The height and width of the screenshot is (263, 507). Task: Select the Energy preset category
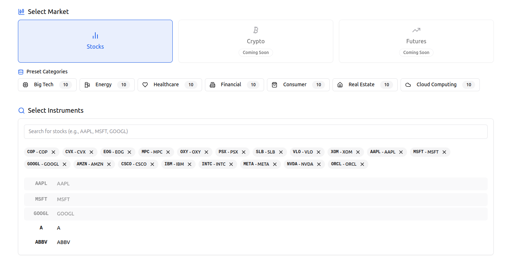[107, 85]
